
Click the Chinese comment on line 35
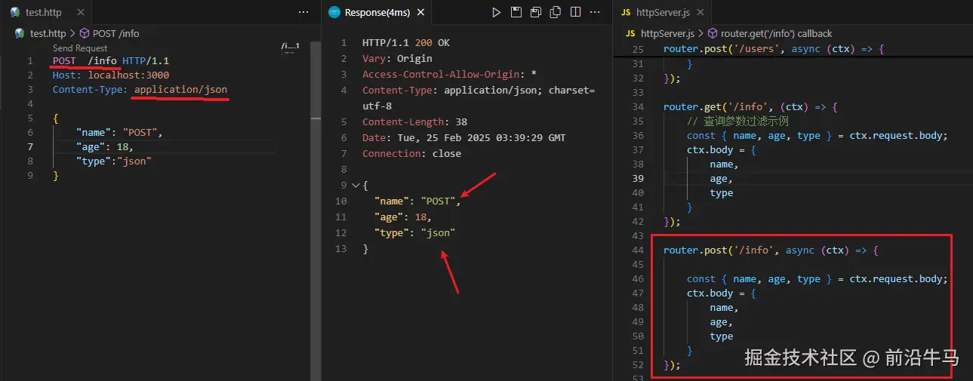pos(737,121)
